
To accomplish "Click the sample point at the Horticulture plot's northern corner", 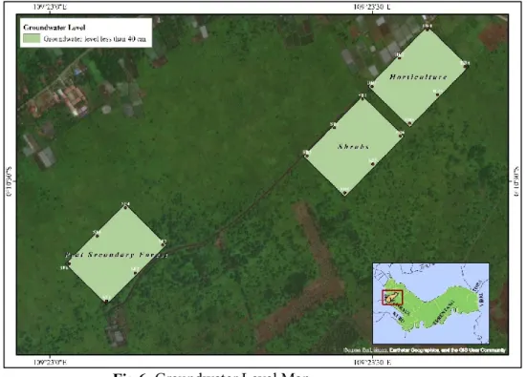I will point(428,29).
